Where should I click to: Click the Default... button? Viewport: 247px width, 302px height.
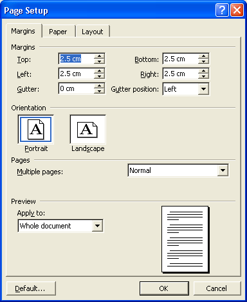31,288
